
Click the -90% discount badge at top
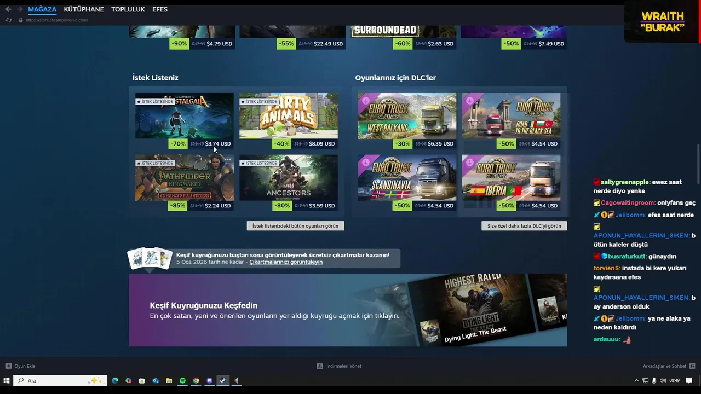tap(179, 44)
